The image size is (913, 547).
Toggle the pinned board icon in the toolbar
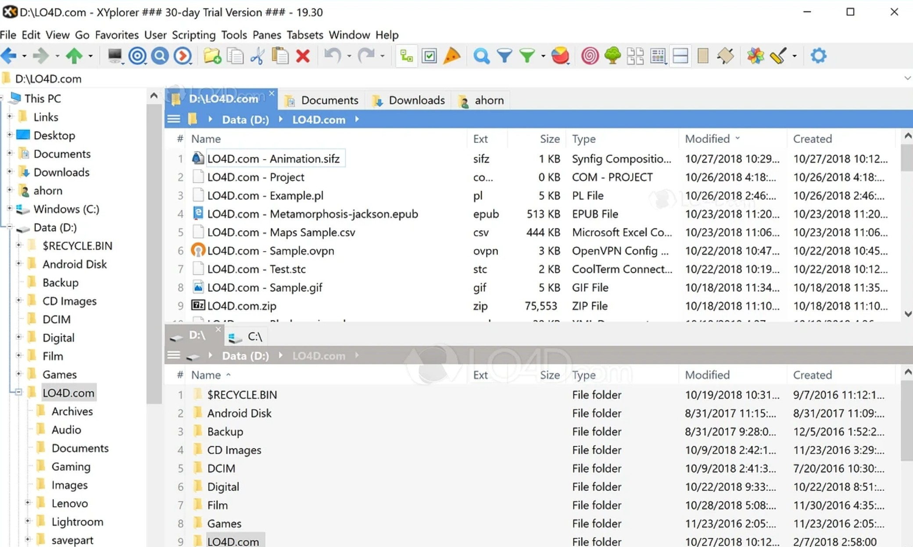pyautogui.click(x=726, y=56)
